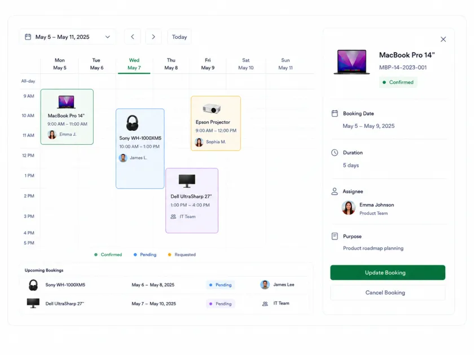Click the IT Team icon in upcoming bookings
The width and height of the screenshot is (474, 355).
coord(265,304)
